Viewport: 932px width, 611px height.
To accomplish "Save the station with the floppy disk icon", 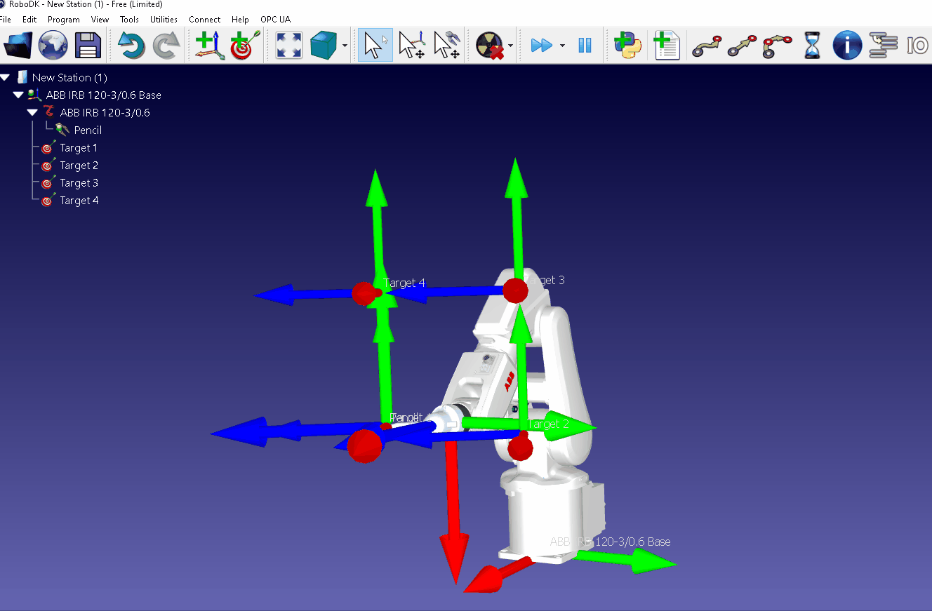I will click(x=88, y=46).
